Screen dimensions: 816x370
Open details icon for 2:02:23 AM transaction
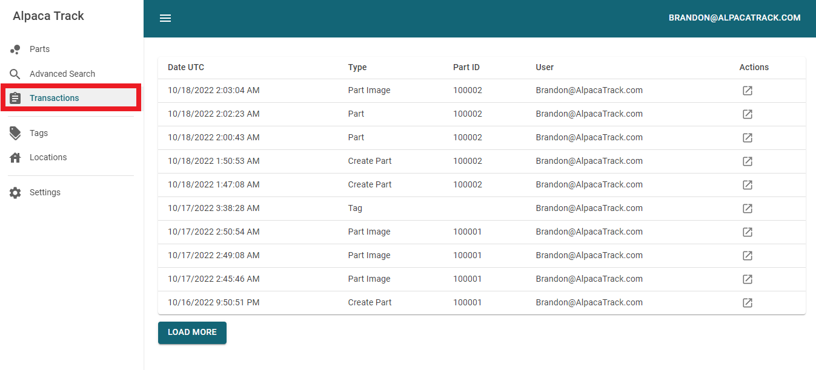[x=748, y=114]
